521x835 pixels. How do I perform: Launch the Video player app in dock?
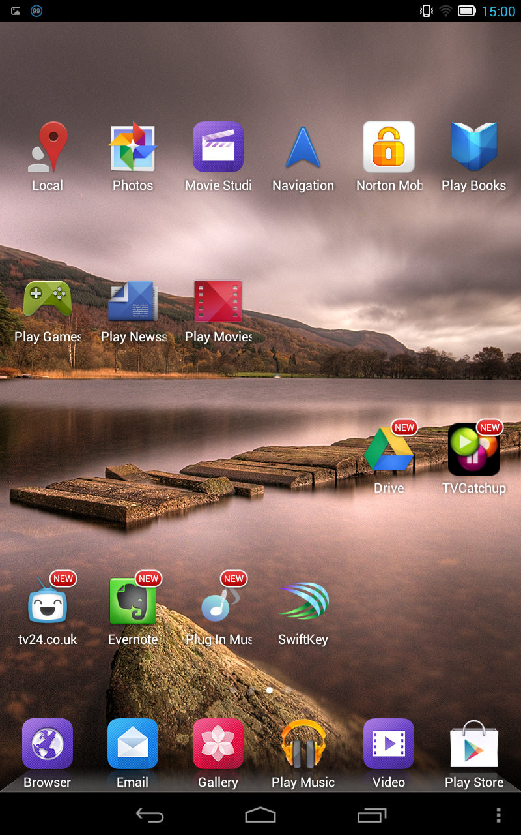(389, 744)
